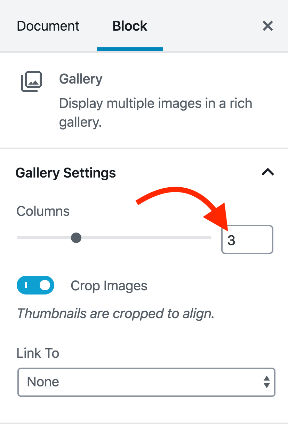
Task: Click the Link To label
Action: 38,353
